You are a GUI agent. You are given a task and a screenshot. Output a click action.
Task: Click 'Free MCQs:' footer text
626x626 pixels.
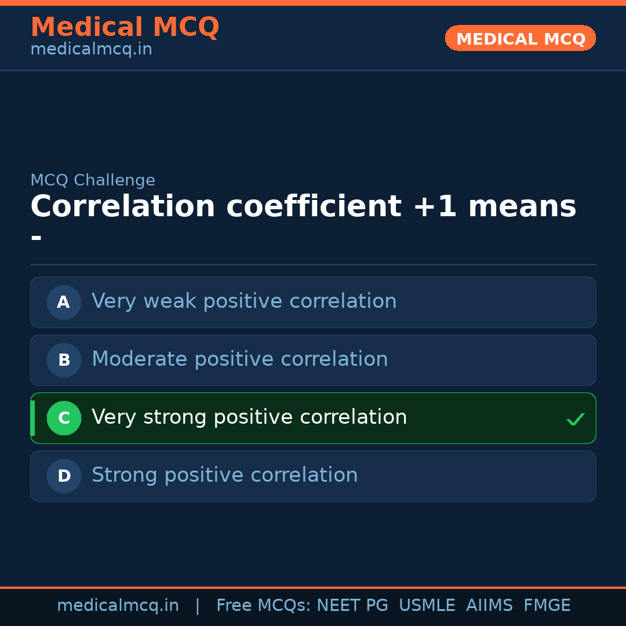point(264,606)
